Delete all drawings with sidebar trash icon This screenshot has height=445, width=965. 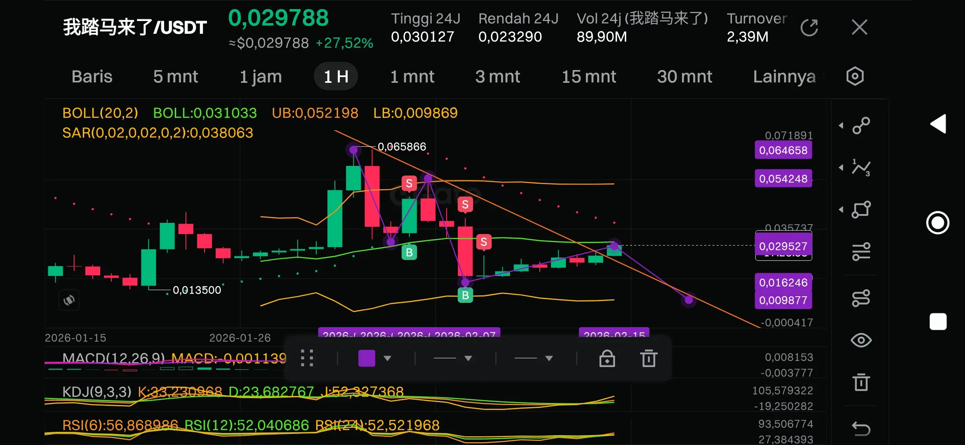click(x=861, y=382)
